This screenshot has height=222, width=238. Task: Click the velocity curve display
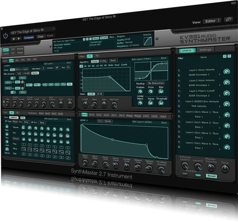tap(148, 41)
